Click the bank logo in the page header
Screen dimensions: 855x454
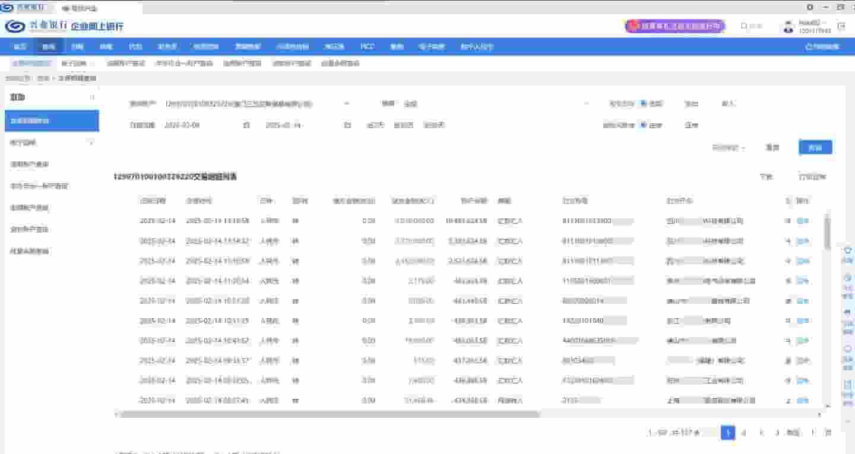pos(15,26)
